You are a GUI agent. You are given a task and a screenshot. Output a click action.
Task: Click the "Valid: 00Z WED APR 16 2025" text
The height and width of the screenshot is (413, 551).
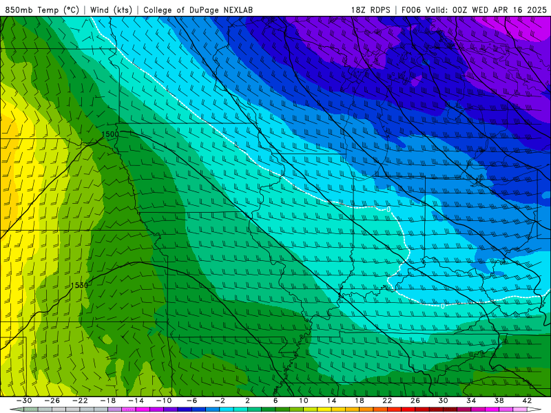pos(486,10)
